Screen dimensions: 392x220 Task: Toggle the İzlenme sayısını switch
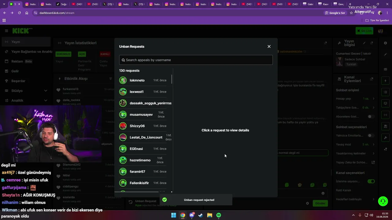pyautogui.click(x=371, y=181)
